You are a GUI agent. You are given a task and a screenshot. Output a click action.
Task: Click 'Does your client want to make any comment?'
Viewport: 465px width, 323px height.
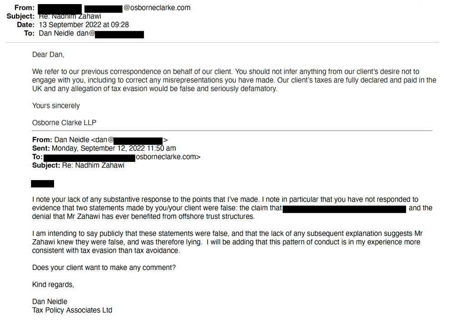click(104, 268)
